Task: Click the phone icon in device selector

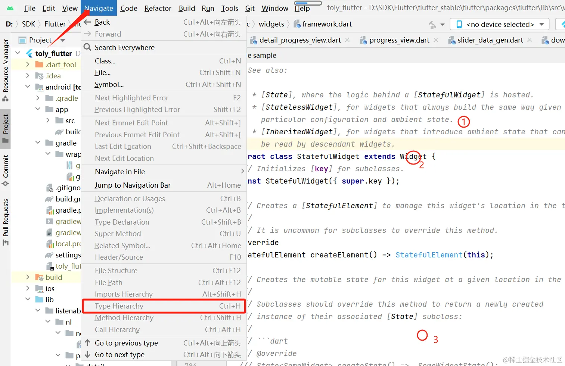Action: click(459, 24)
